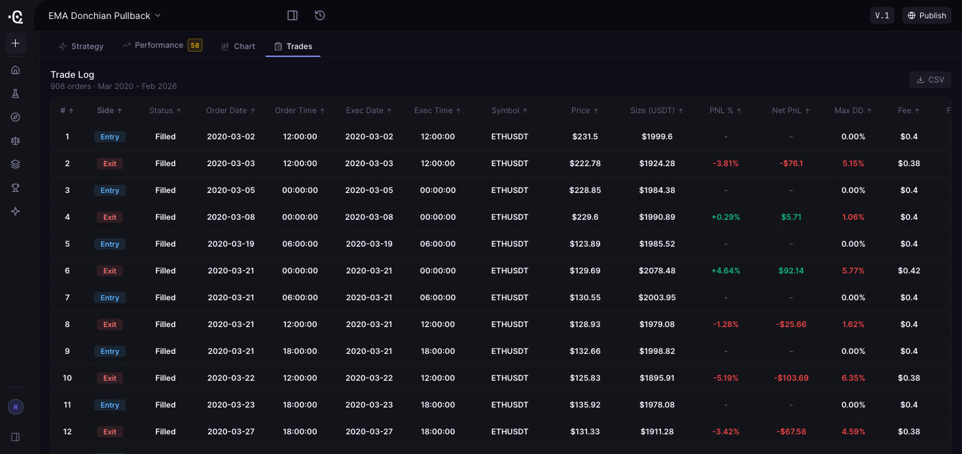Open the stacked layers icon in sidebar

16,164
